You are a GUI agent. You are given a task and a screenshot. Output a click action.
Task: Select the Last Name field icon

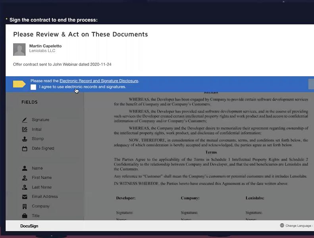pos(25,187)
